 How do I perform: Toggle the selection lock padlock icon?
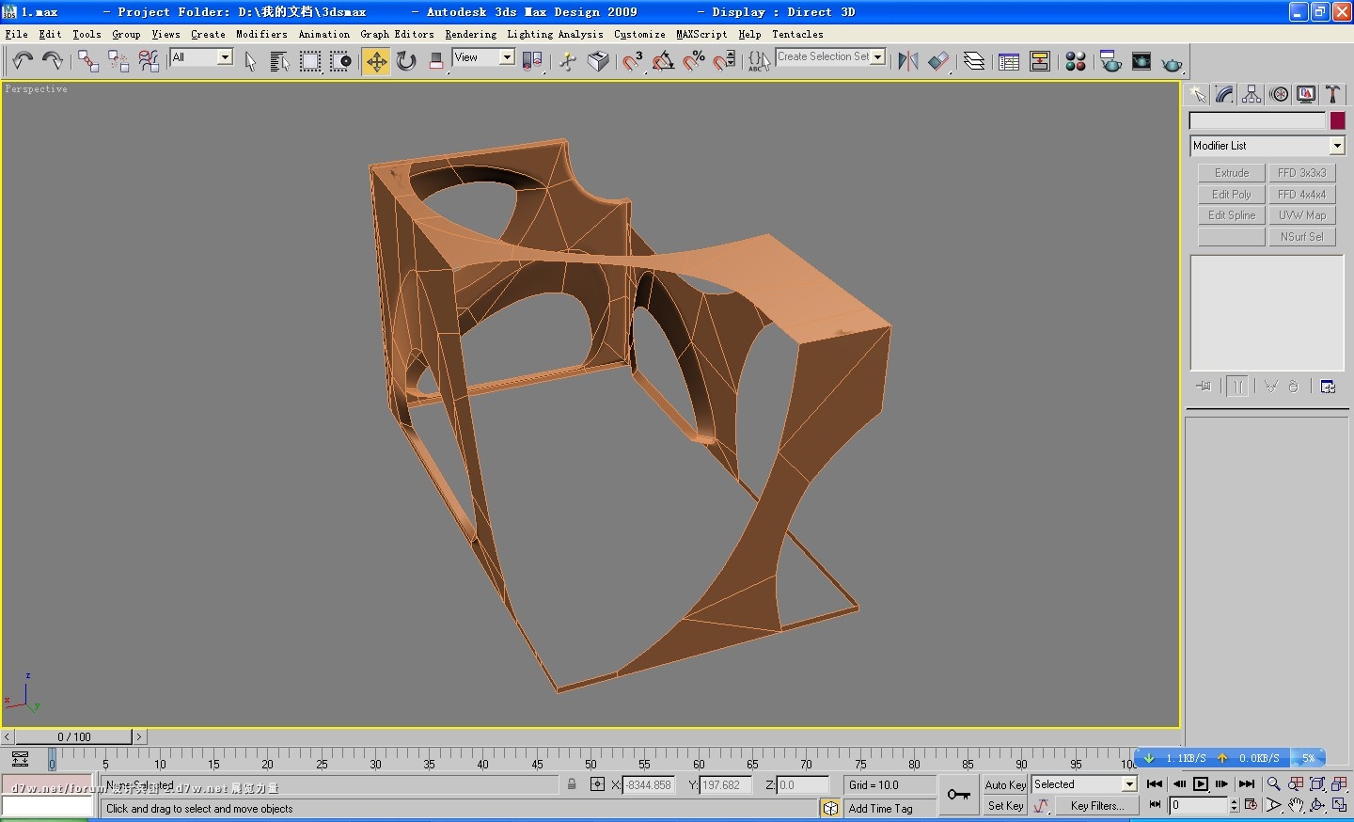coord(572,784)
